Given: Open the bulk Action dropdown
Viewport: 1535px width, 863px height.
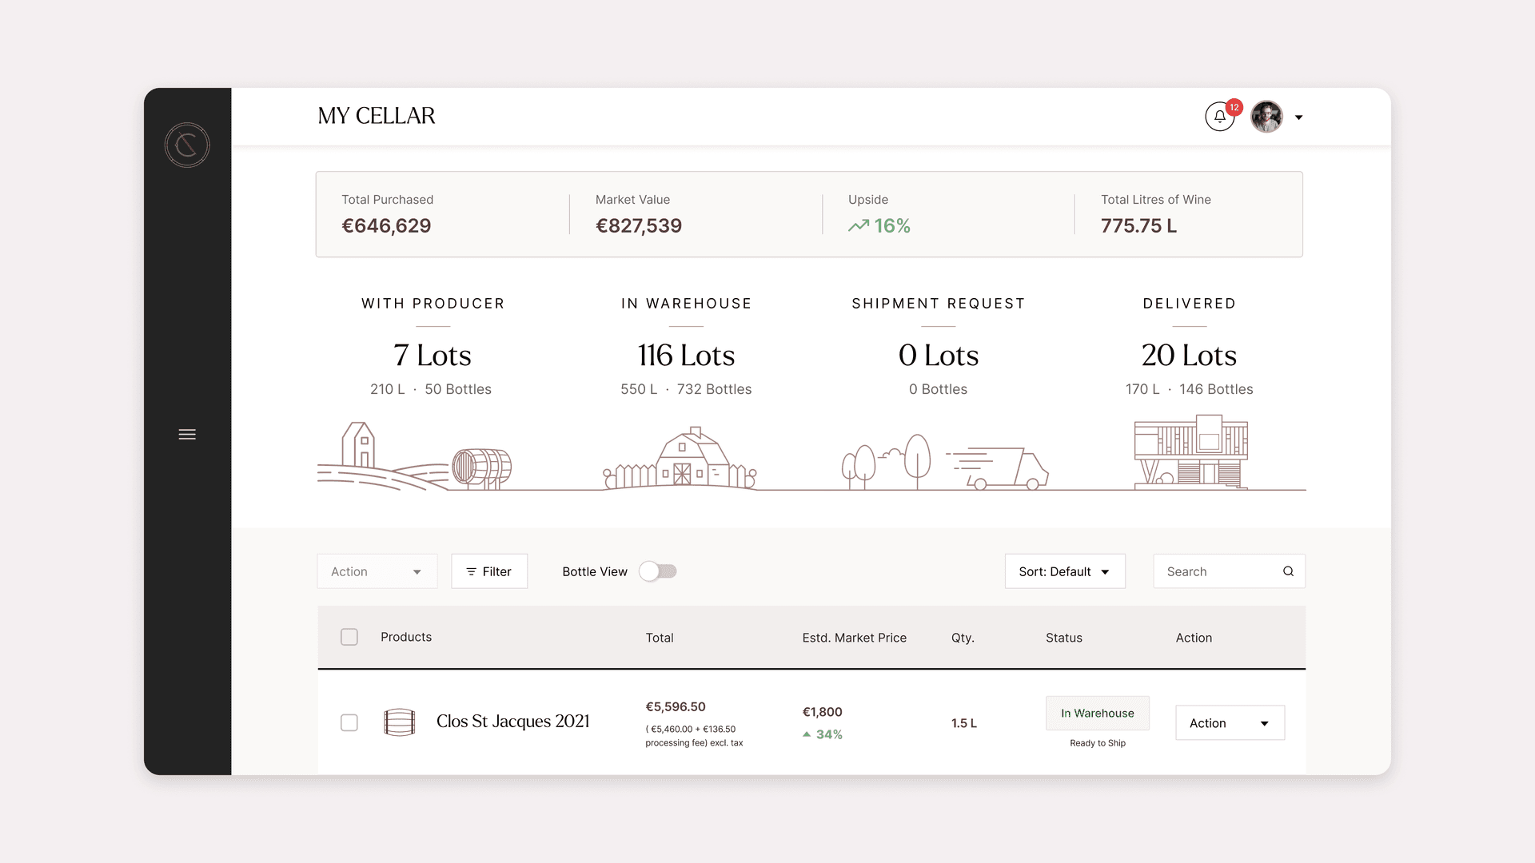Looking at the screenshot, I should [377, 571].
